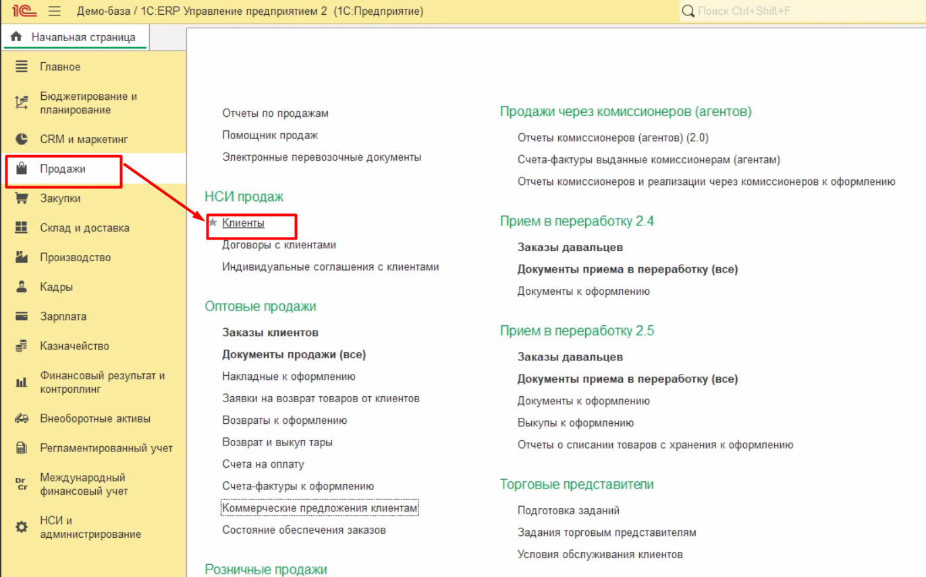Click the НСИ и администрирование gear icon
This screenshot has width=926, height=577.
point(22,527)
